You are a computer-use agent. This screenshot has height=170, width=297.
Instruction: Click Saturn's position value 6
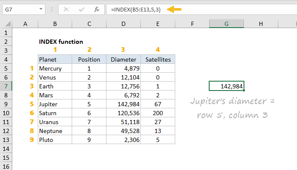(x=89, y=113)
